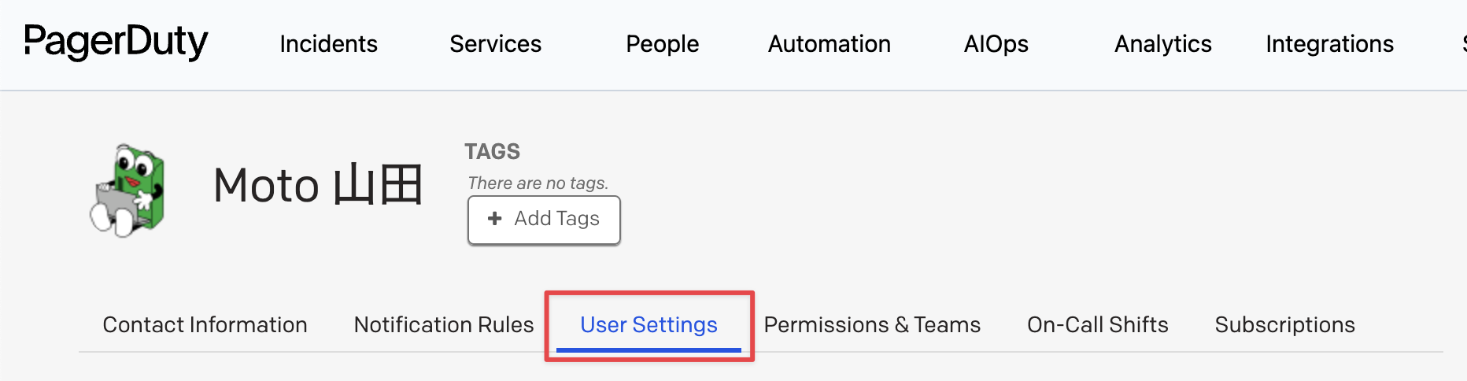Click the TAGS section label
1467x381 pixels.
[492, 151]
